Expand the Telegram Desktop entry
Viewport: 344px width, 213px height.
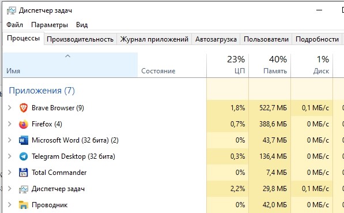[x=9, y=156]
